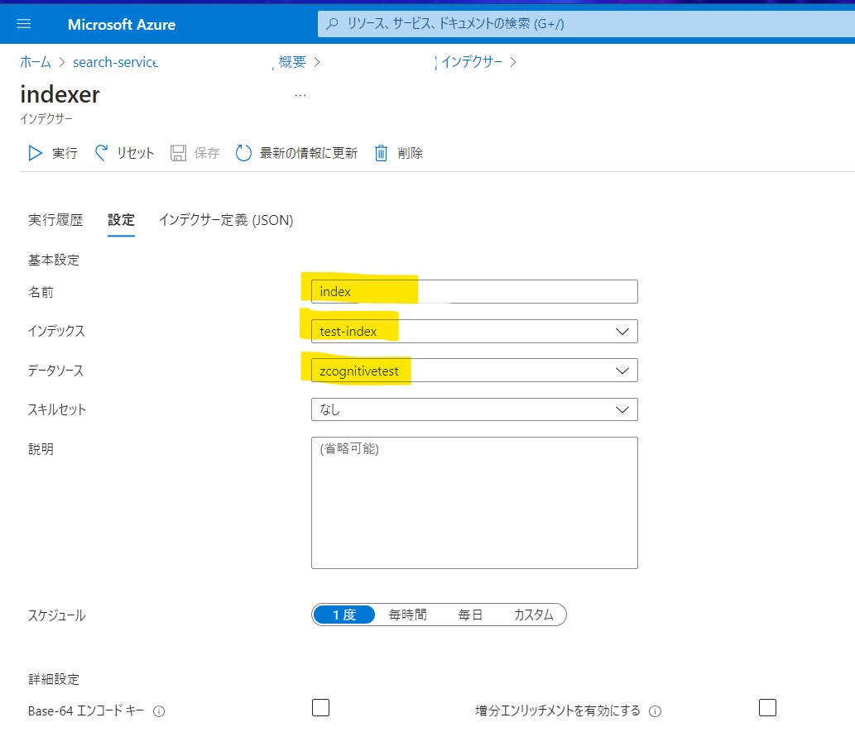Switch to the 実行履歴 tab
The image size is (855, 732).
tap(55, 220)
